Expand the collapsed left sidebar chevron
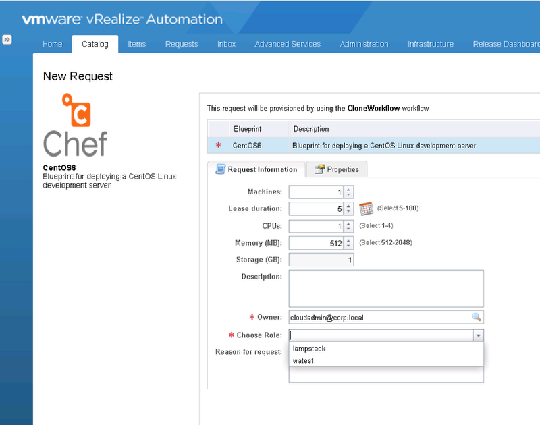This screenshot has width=540, height=425. 7,40
